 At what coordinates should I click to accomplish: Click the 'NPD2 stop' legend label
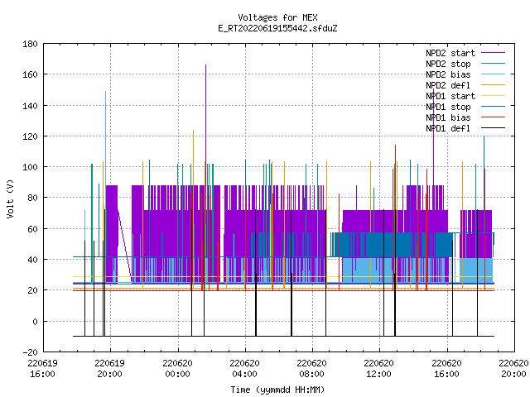pyautogui.click(x=448, y=64)
